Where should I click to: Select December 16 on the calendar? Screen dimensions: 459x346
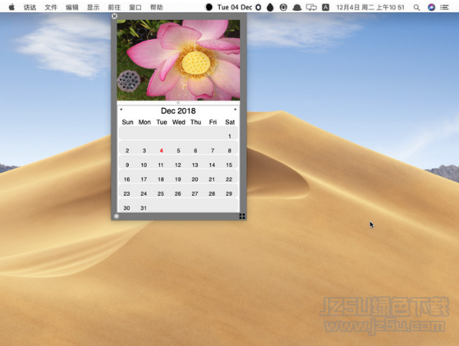point(126,179)
